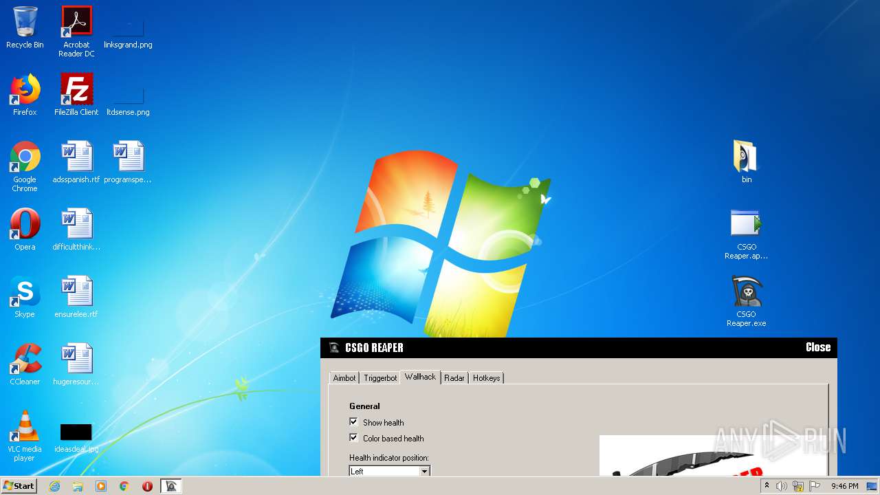Select difficultthink… document icon

(76, 230)
